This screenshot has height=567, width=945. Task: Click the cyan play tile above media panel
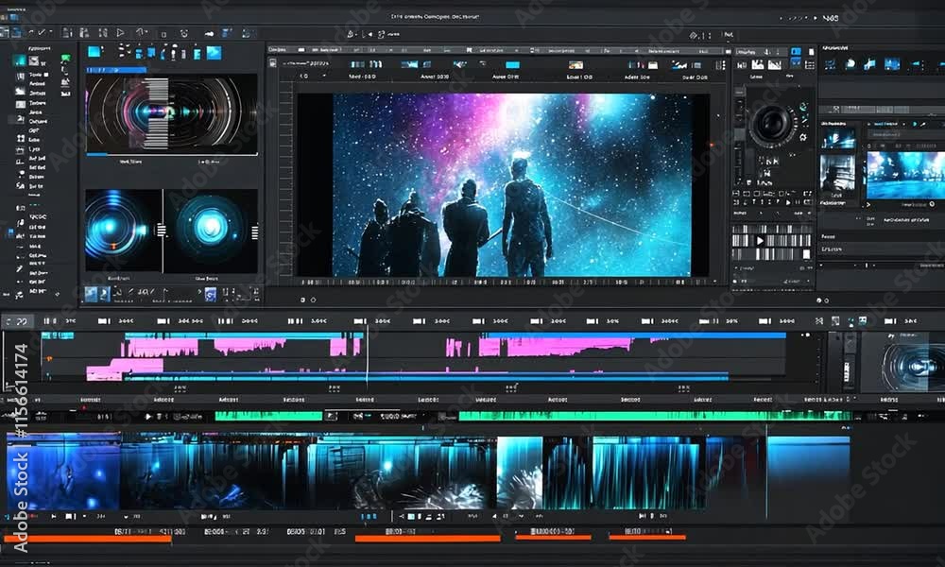tap(214, 53)
